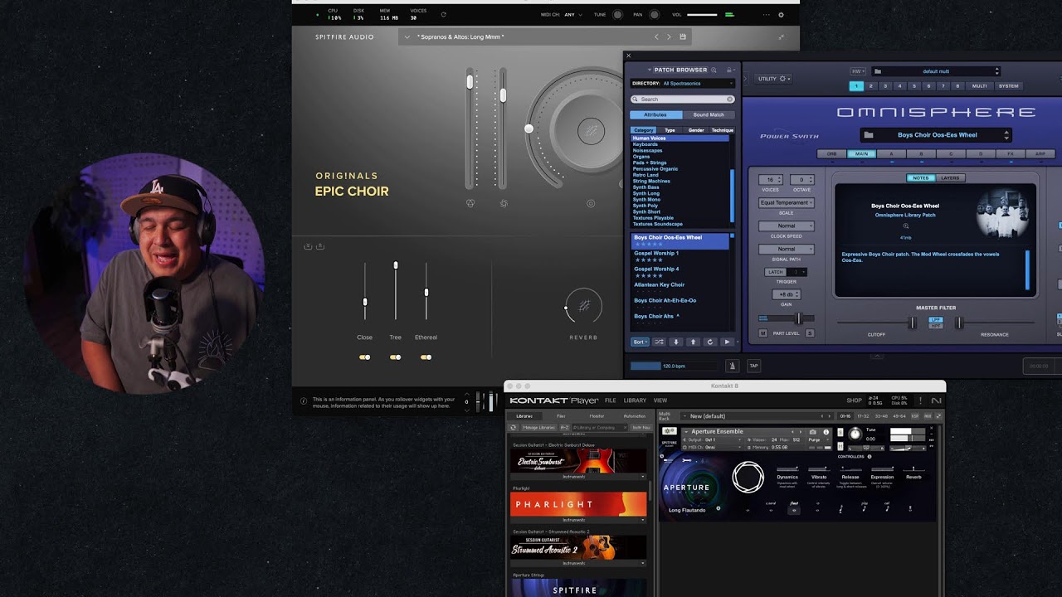The image size is (1062, 597).
Task: Mute the part with the M button
Action: click(x=763, y=333)
